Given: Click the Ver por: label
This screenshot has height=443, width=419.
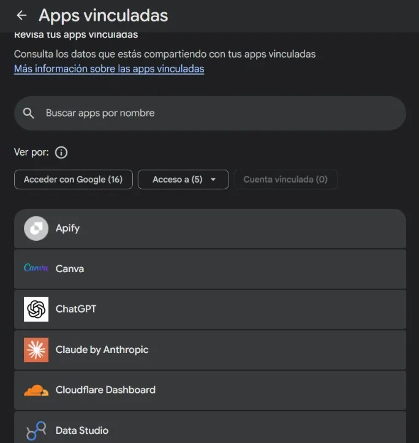Looking at the screenshot, I should coord(31,153).
